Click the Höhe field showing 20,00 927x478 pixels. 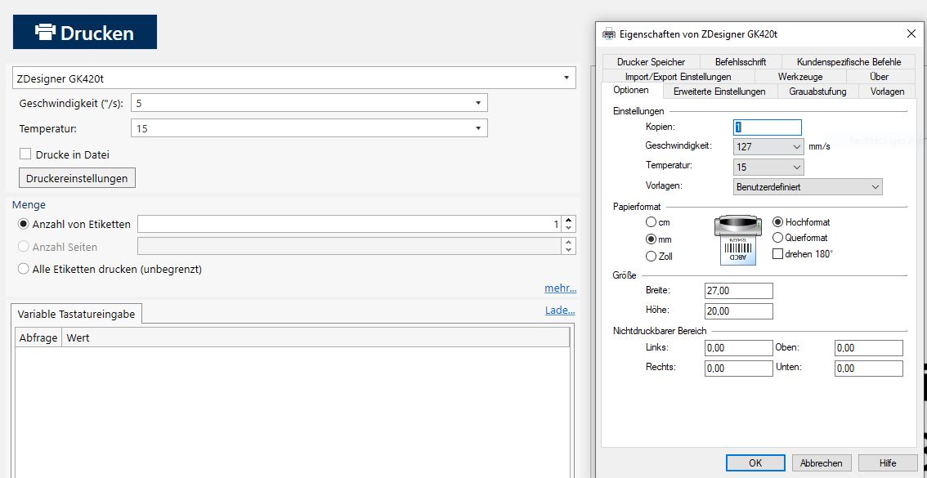739,311
